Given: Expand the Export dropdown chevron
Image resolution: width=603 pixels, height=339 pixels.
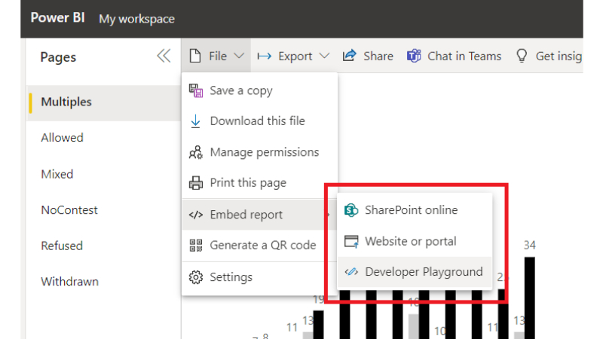Looking at the screenshot, I should coord(324,56).
